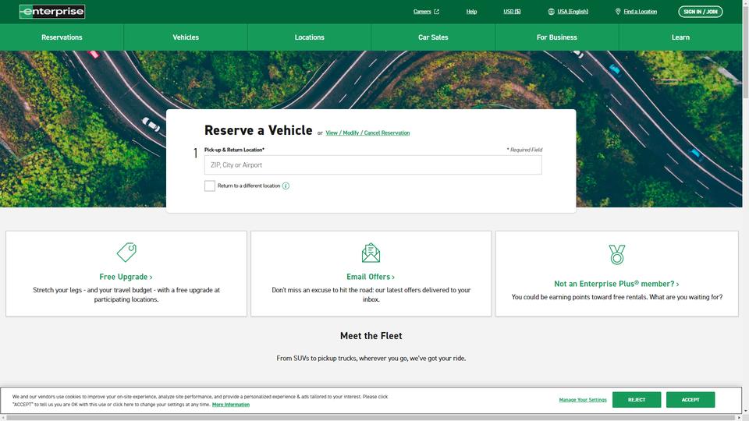
Task: Open the USA (English) language selector
Action: pos(572,12)
